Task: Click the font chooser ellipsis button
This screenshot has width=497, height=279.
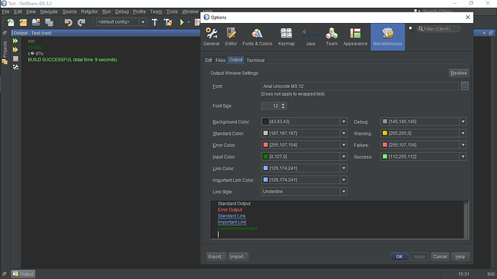Action: (465, 86)
